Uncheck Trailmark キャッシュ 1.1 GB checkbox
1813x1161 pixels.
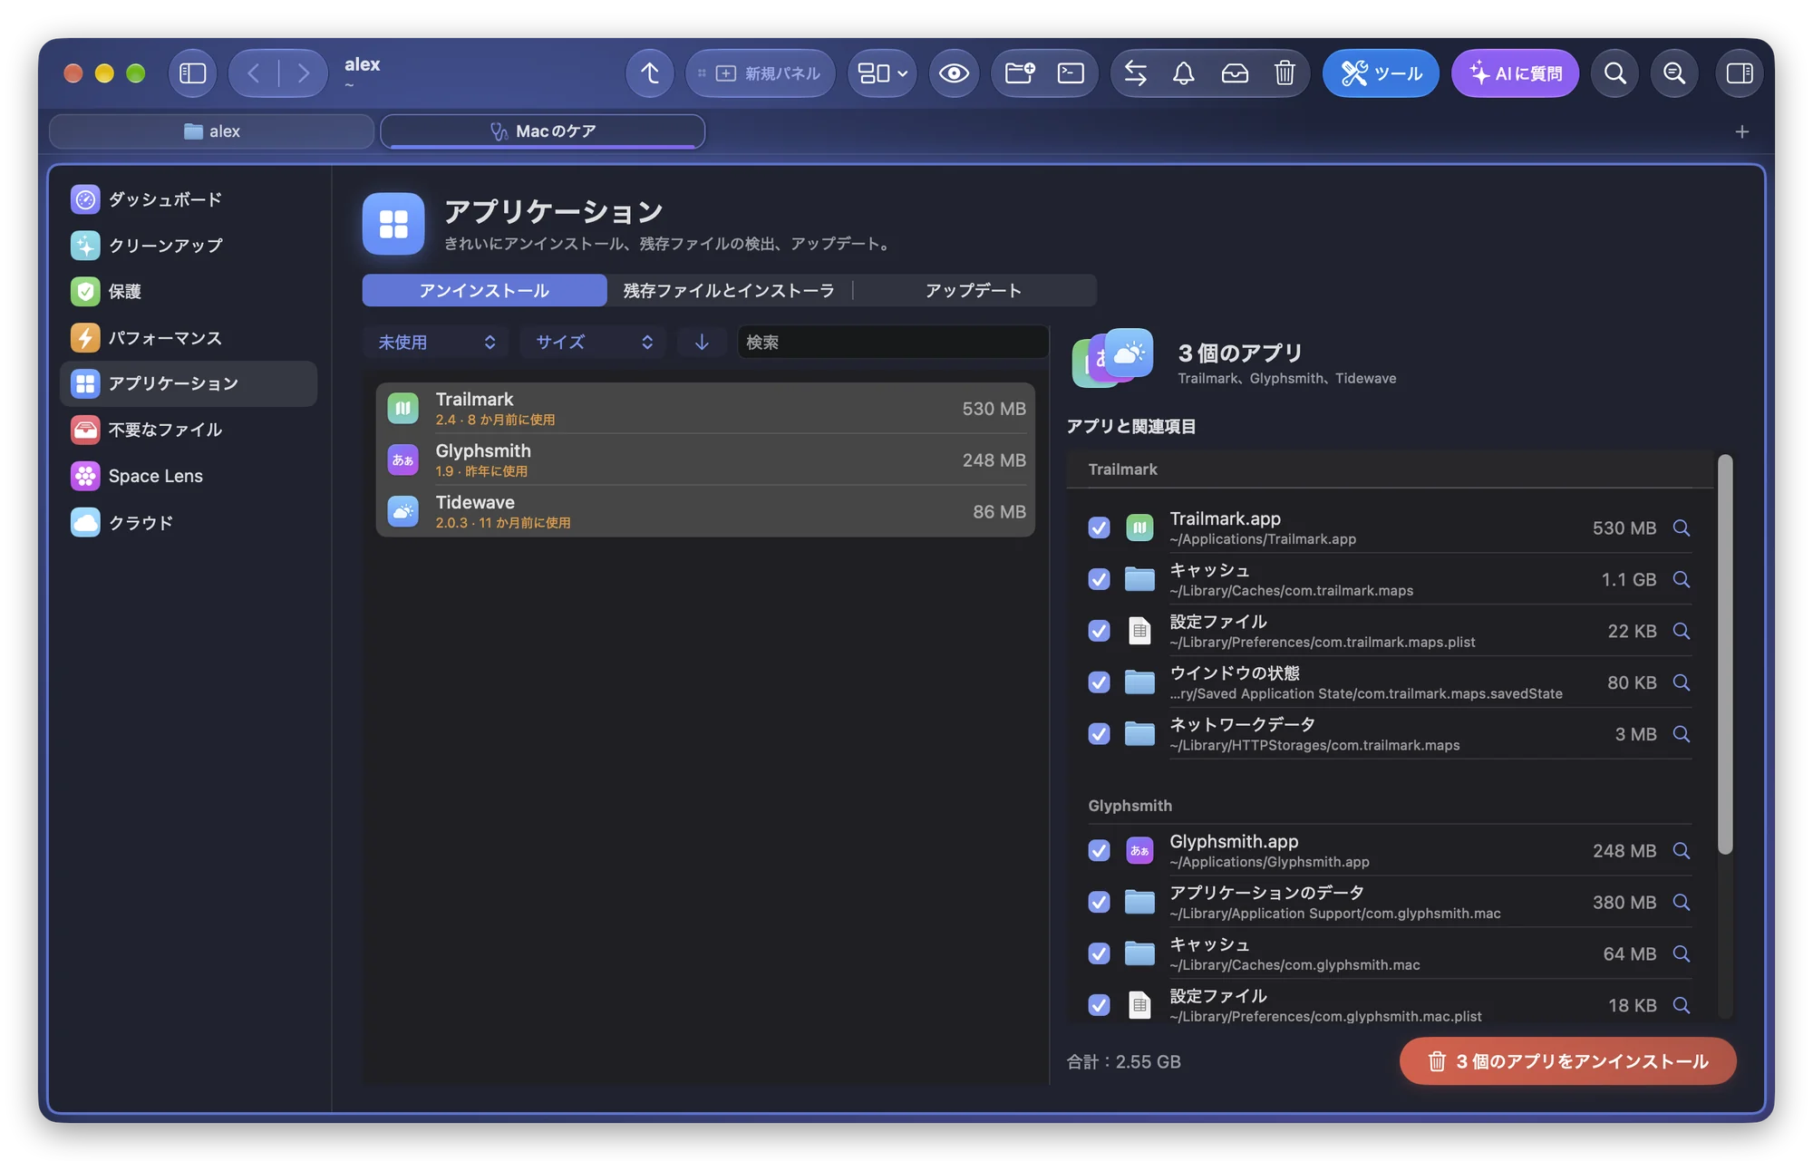[x=1099, y=579]
